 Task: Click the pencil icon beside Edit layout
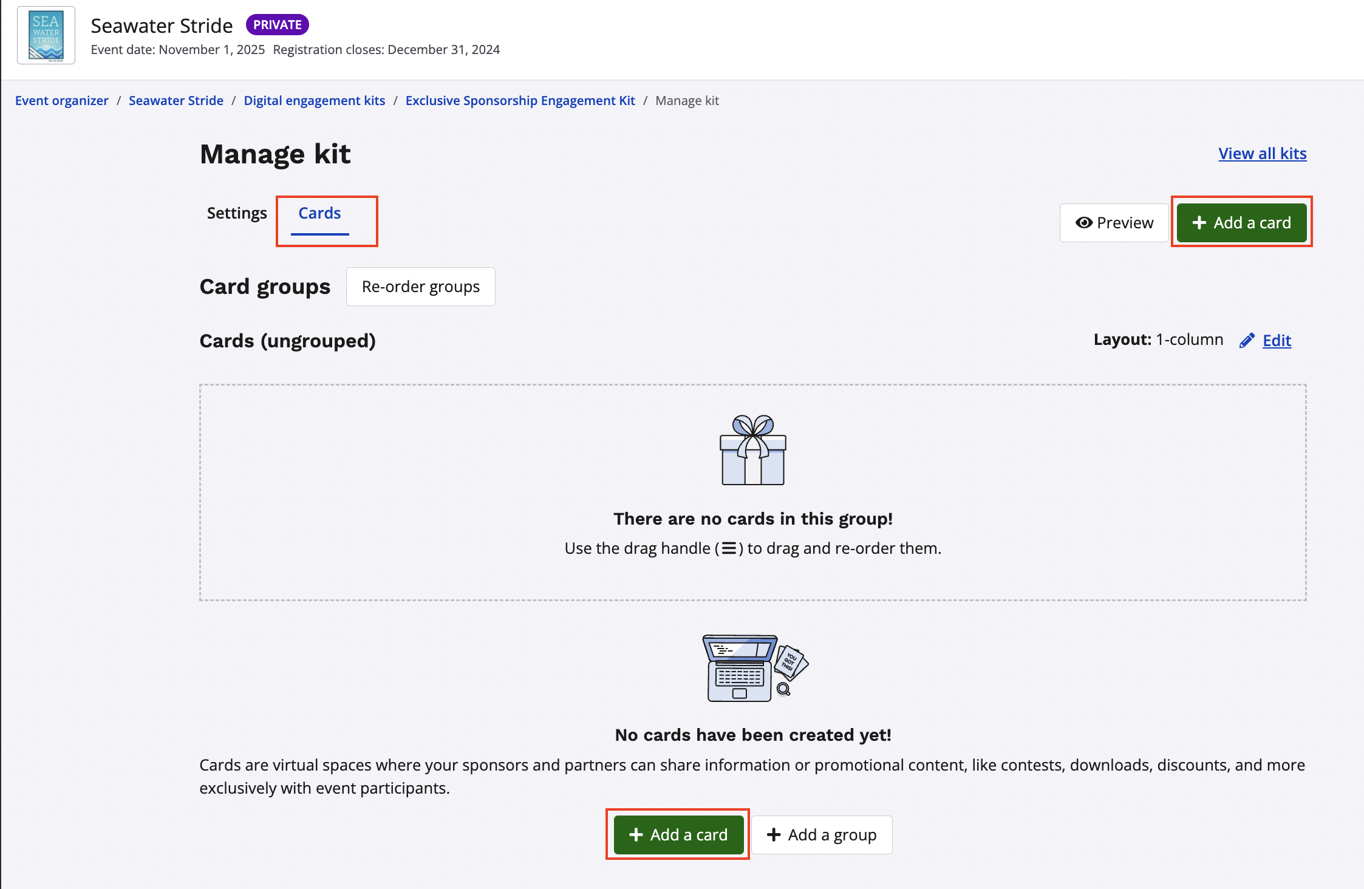pos(1247,340)
